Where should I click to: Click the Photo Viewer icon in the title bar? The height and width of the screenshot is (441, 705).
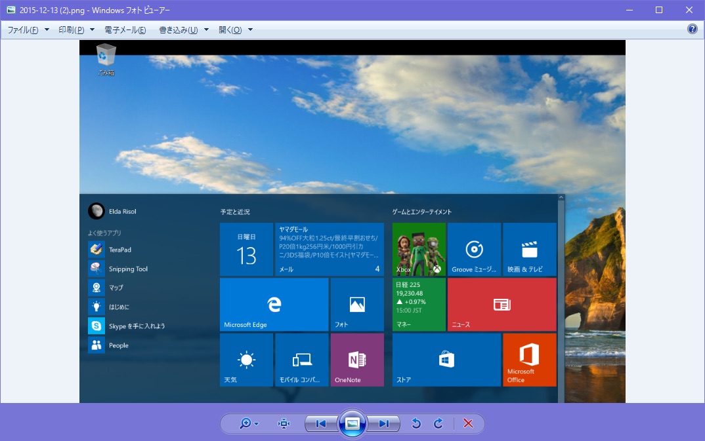[11, 10]
